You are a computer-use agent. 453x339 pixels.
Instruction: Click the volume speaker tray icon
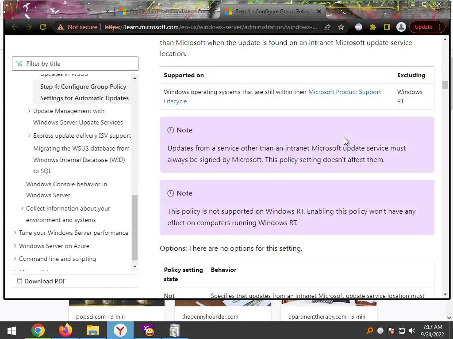click(x=412, y=331)
